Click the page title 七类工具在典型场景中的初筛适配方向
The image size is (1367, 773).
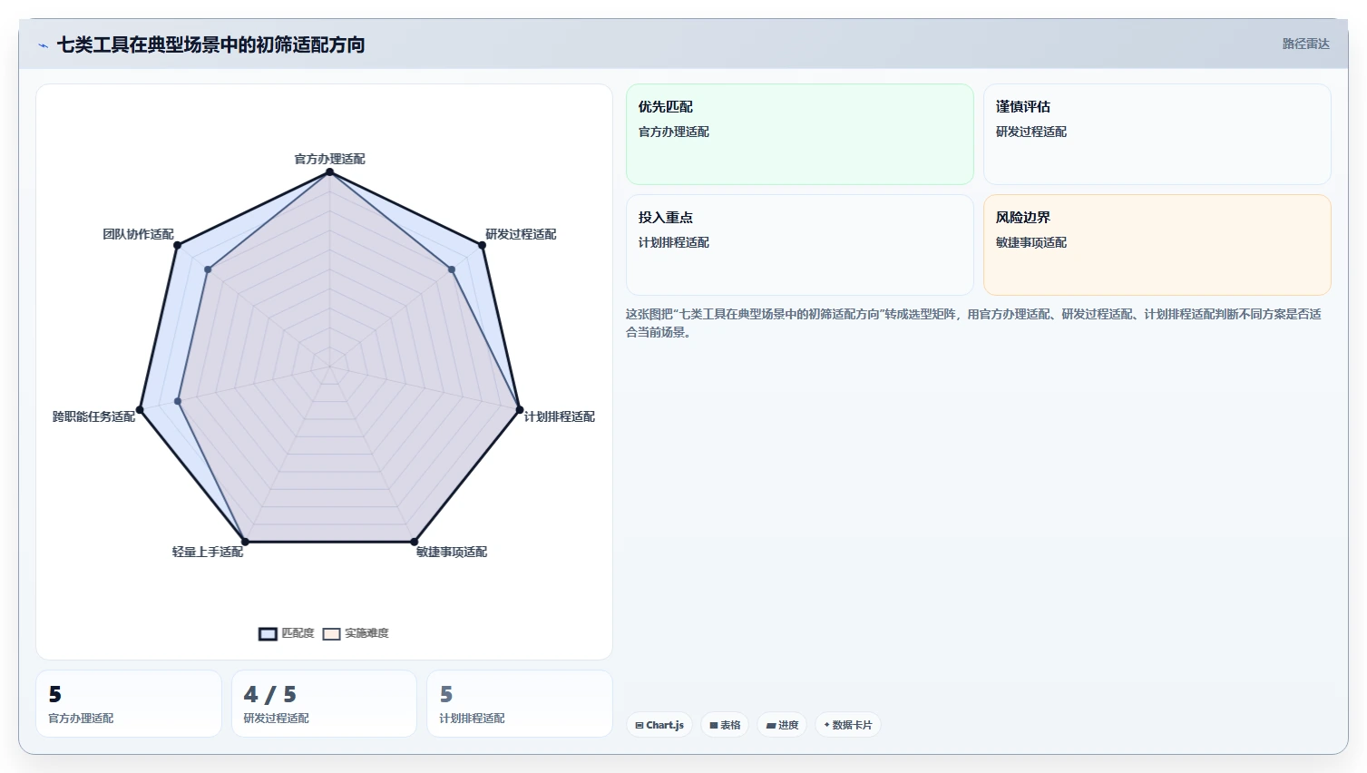(x=210, y=44)
